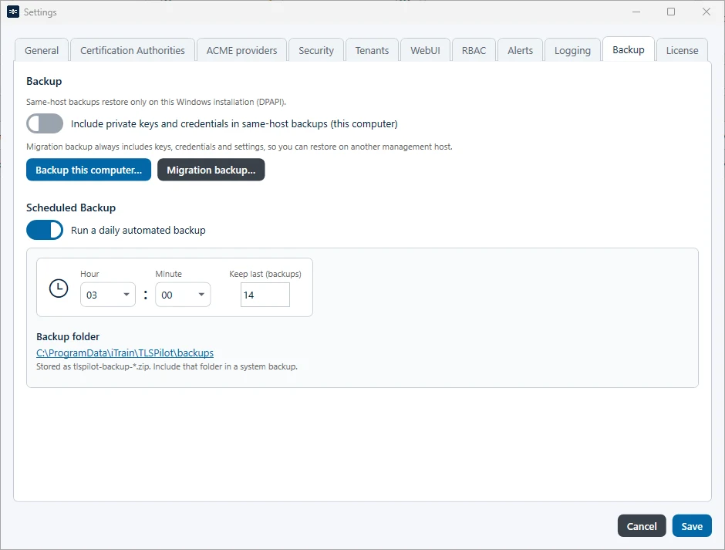Image resolution: width=725 pixels, height=550 pixels.
Task: Click the migration backup description text
Action: pos(239,147)
